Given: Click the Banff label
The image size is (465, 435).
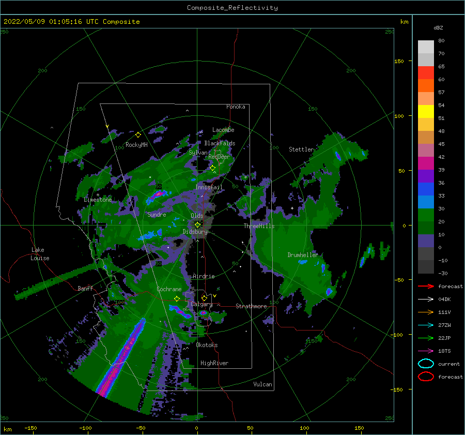Looking at the screenshot, I should [x=85, y=288].
